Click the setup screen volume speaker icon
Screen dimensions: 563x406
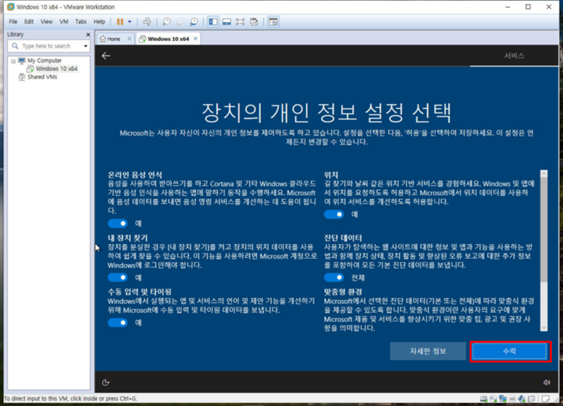pyautogui.click(x=546, y=382)
